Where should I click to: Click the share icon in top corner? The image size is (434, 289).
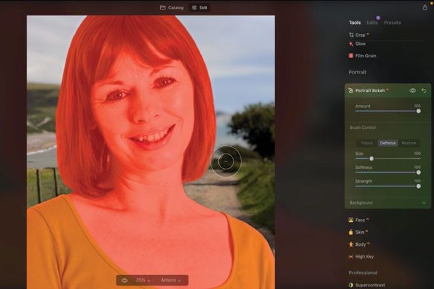coord(425,7)
